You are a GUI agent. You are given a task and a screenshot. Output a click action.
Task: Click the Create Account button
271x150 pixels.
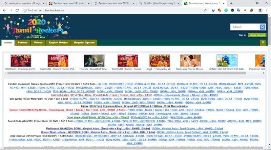pyautogui.click(x=257, y=35)
